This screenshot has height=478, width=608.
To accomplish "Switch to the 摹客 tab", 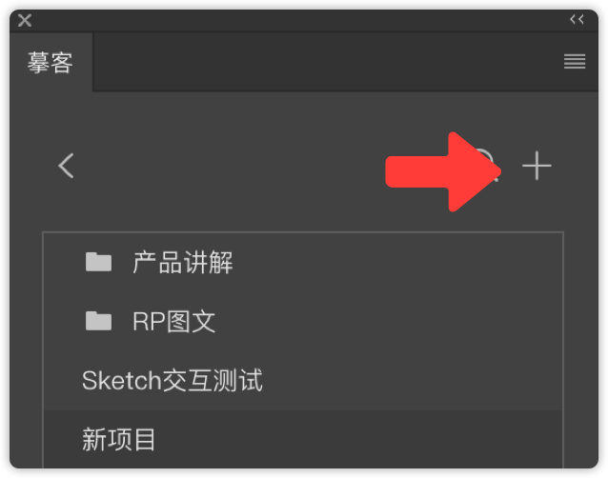I will pyautogui.click(x=51, y=62).
